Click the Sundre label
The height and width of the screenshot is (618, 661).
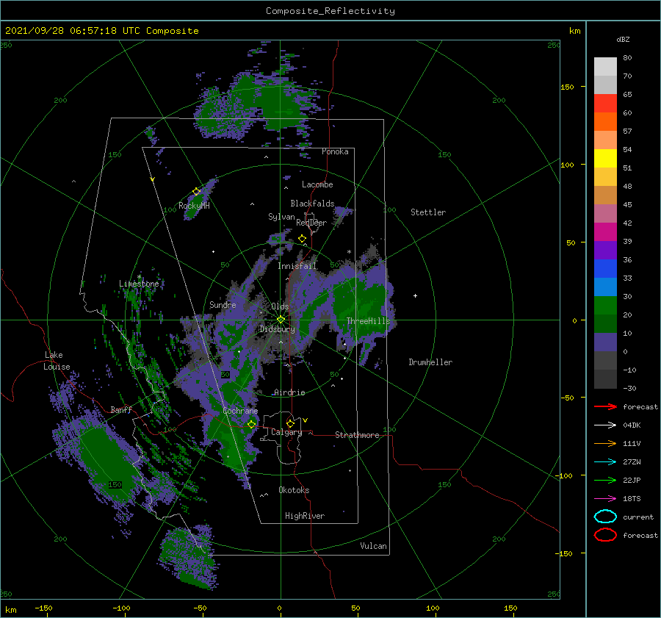pyautogui.click(x=223, y=304)
